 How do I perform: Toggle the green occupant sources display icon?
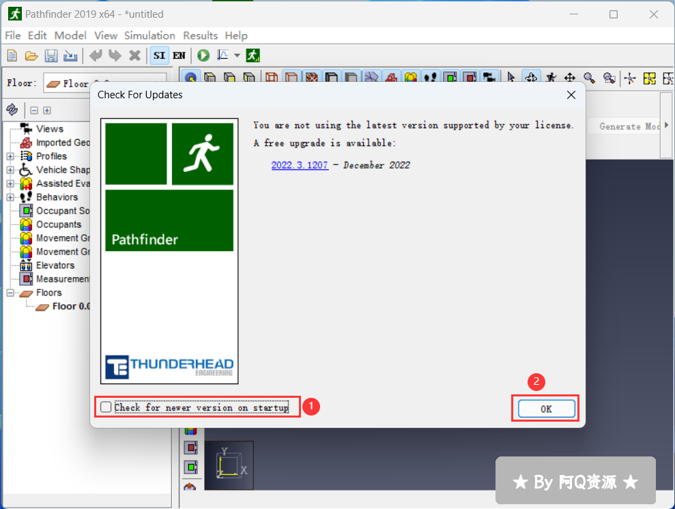point(450,78)
